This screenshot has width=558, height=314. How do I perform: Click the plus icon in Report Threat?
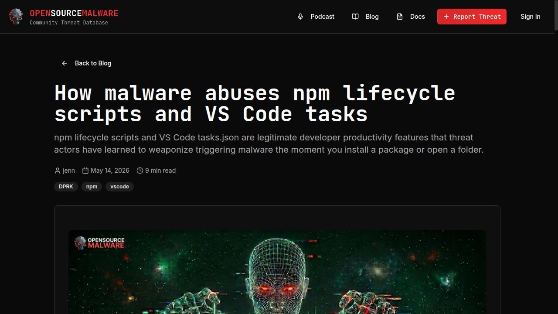[446, 17]
